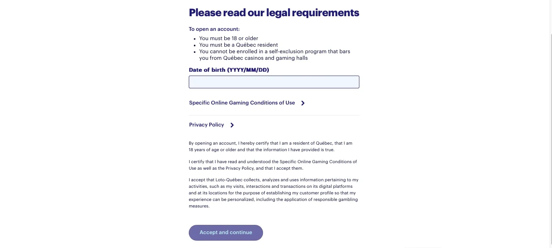
Task: Click 'Québec casinos and gaming halls' text
Action: tap(265, 58)
